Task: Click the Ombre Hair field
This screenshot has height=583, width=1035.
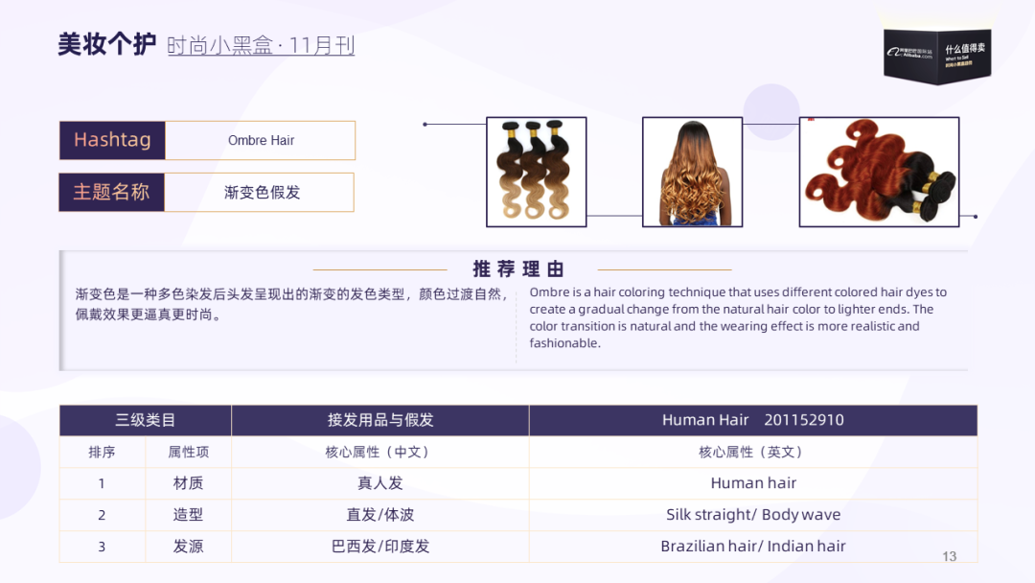Action: point(260,140)
